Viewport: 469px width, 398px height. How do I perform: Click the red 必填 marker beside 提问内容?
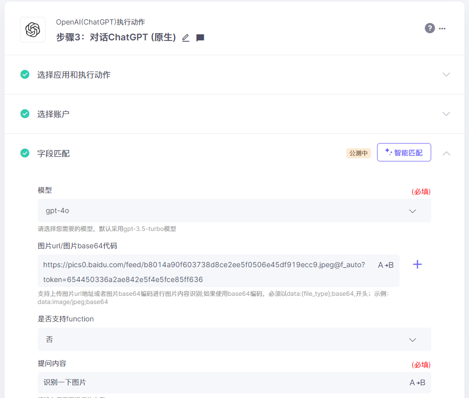[x=421, y=364]
